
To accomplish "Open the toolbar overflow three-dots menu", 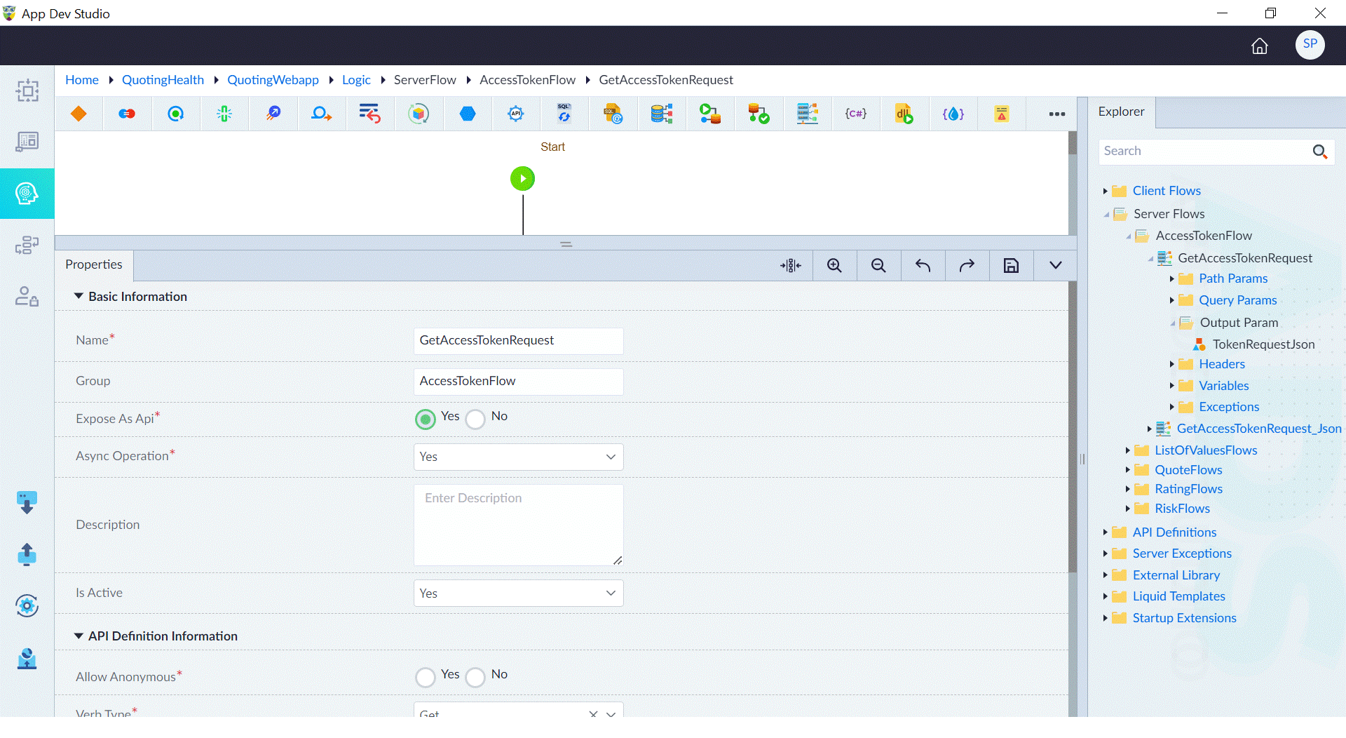I will pos(1056,114).
